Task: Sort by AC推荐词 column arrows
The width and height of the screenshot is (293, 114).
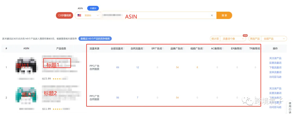Action: pyautogui.click(x=223, y=49)
